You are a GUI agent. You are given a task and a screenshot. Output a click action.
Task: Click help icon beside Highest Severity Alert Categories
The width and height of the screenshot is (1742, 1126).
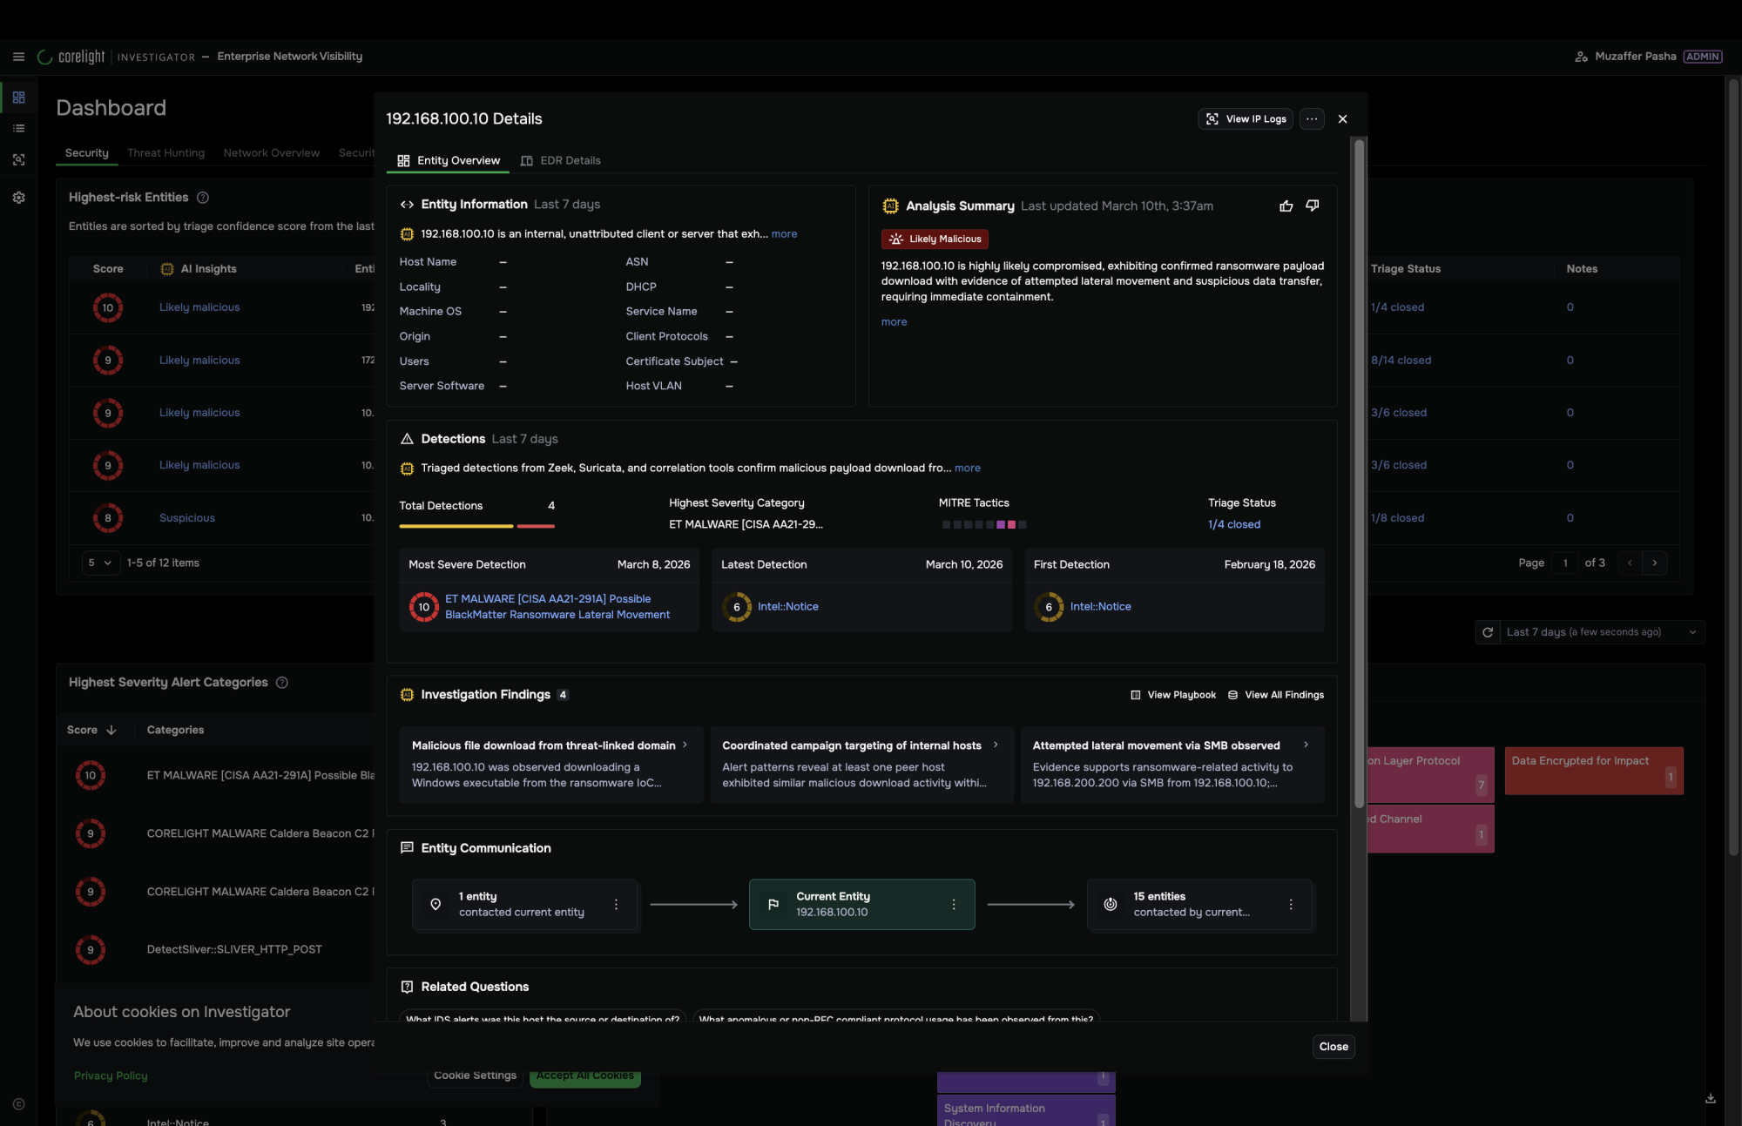282,683
